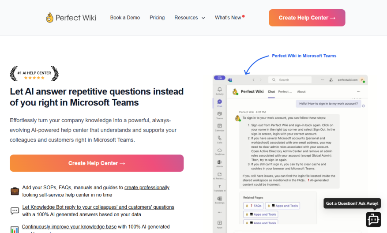Open the Continuously improve your knowledge base link
The image size is (387, 233).
tap(69, 226)
